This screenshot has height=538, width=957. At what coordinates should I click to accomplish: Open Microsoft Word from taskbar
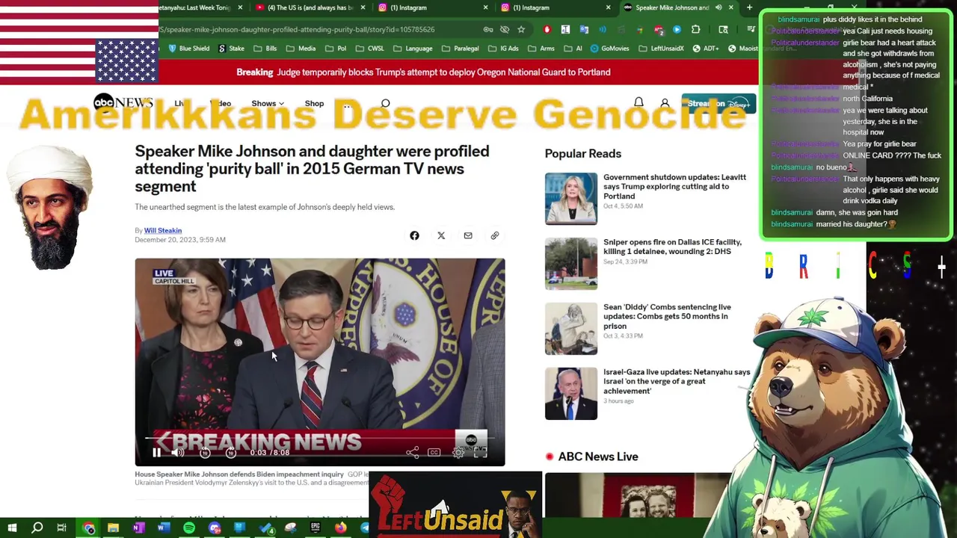[x=164, y=528]
